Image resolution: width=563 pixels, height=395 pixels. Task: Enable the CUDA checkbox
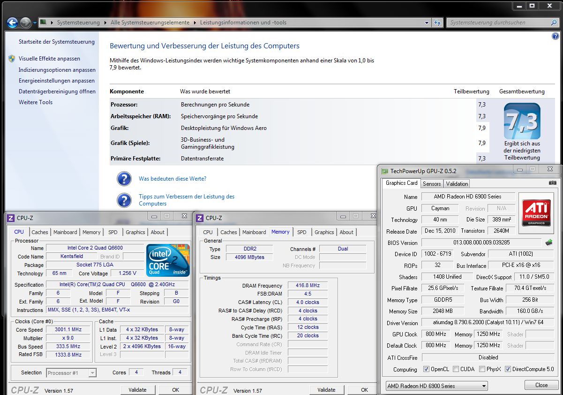[456, 369]
